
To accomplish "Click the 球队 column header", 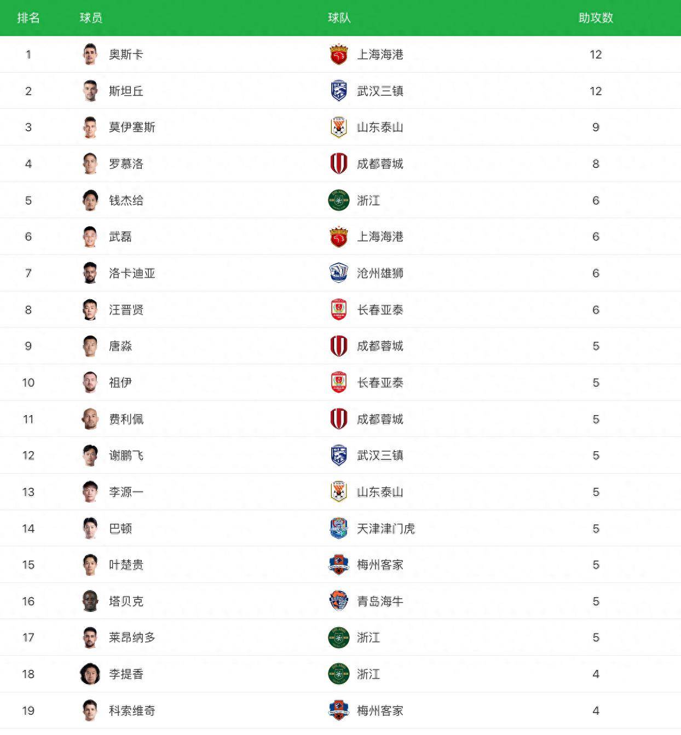I will point(339,18).
